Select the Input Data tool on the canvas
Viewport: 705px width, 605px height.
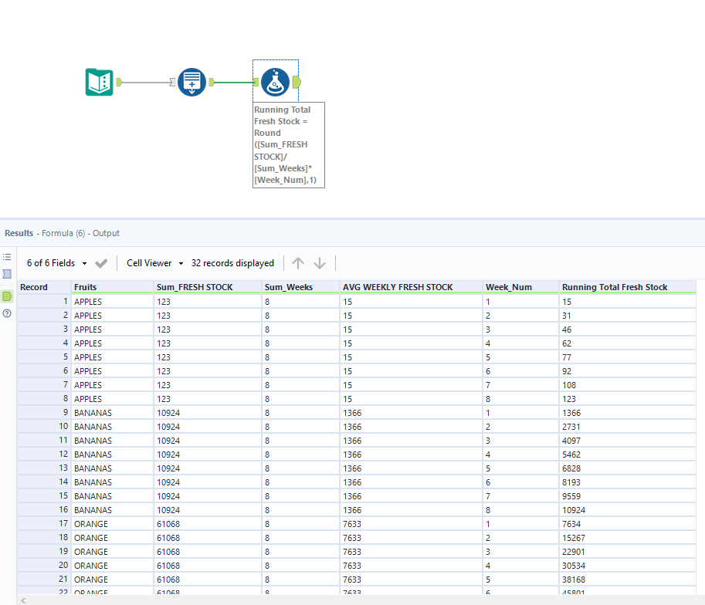[x=99, y=81]
